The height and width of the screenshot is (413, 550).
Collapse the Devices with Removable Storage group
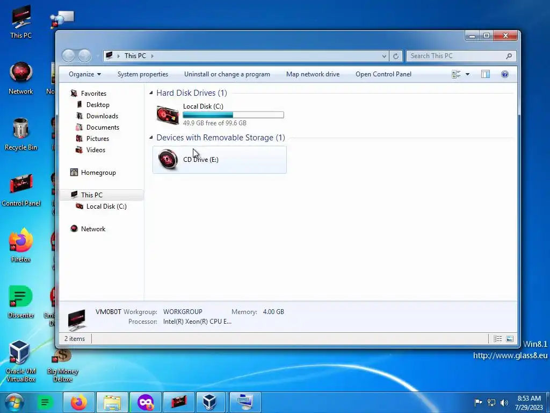[151, 137]
